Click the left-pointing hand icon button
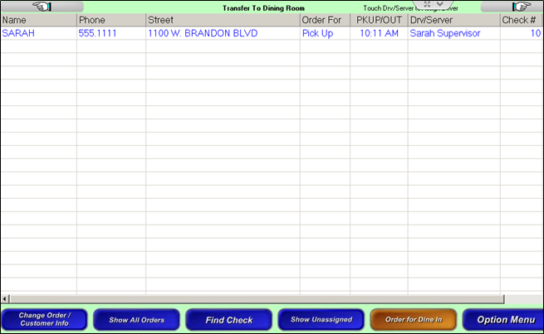This screenshot has height=334, width=544. [x=42, y=7]
